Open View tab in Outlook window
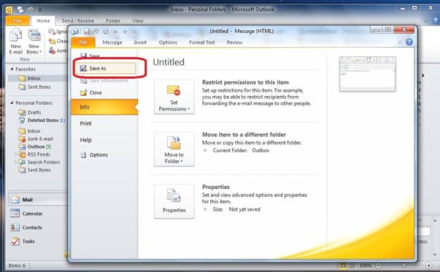 tap(137, 20)
